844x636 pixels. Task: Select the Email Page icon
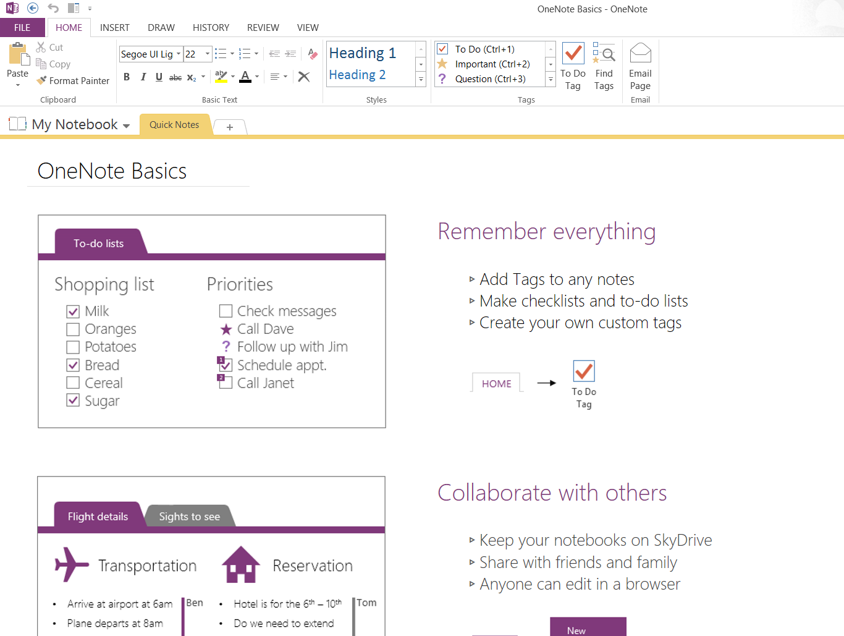[x=640, y=65]
